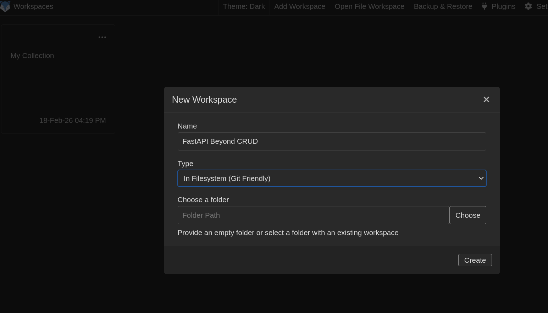Open Backup & Restore
Image resolution: width=548 pixels, height=313 pixels.
[x=443, y=6]
